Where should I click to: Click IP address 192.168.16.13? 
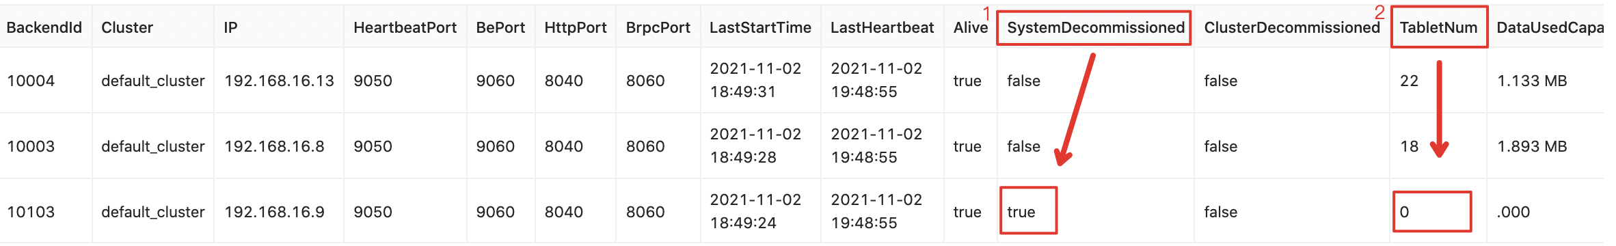279,81
